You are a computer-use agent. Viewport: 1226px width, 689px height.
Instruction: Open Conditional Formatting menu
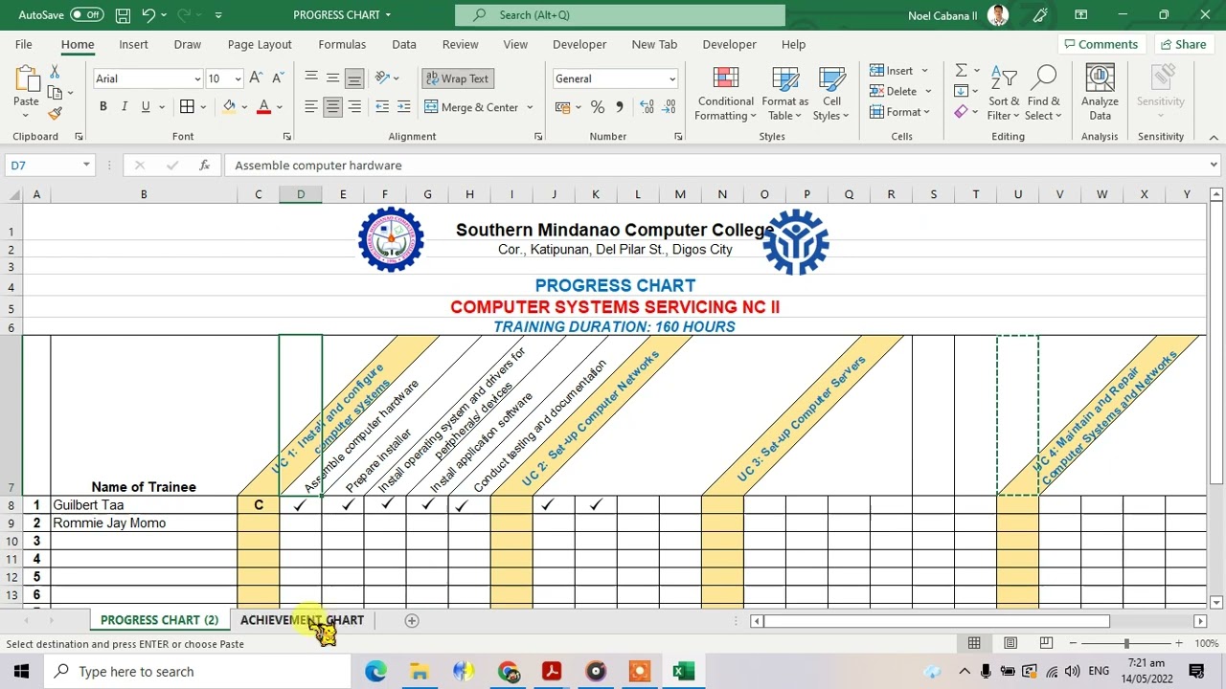point(725,94)
